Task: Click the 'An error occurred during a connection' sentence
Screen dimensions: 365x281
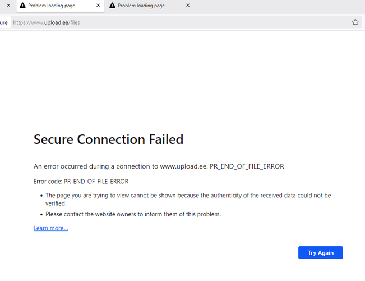Action: pos(159,166)
